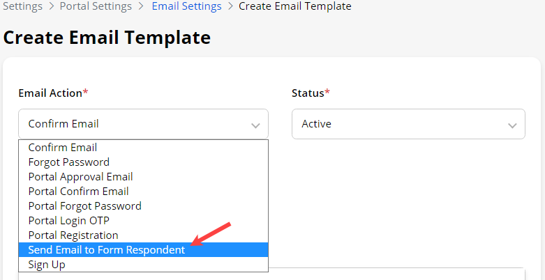
Task: Select Send Email to Form Respondent
Action: 107,250
